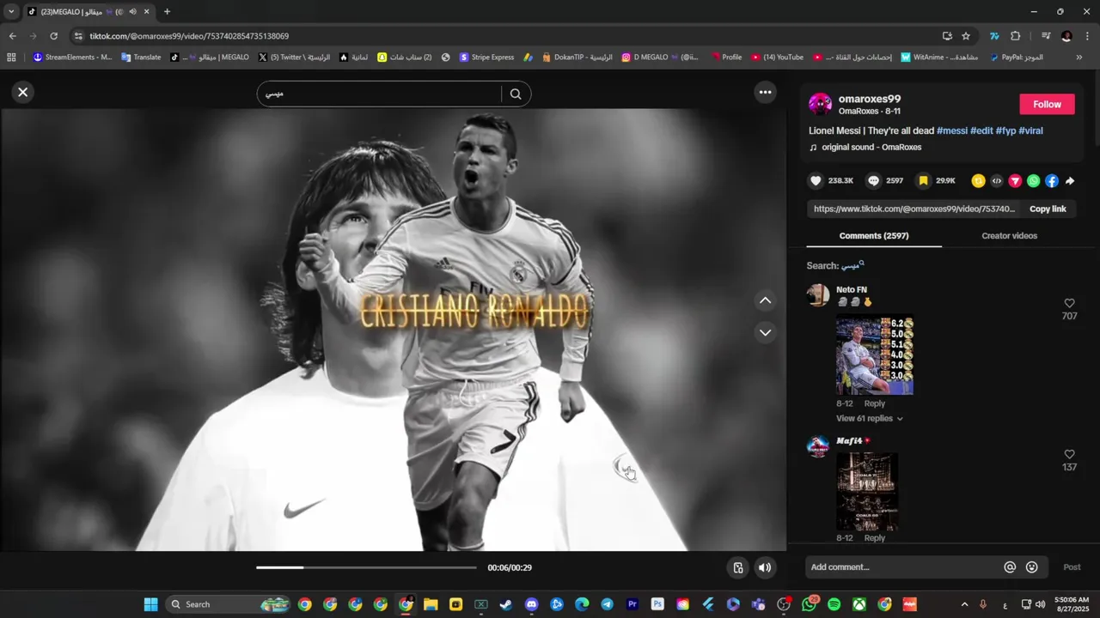Share via the red send-to-friends icon
1100x618 pixels.
pyautogui.click(x=1015, y=180)
